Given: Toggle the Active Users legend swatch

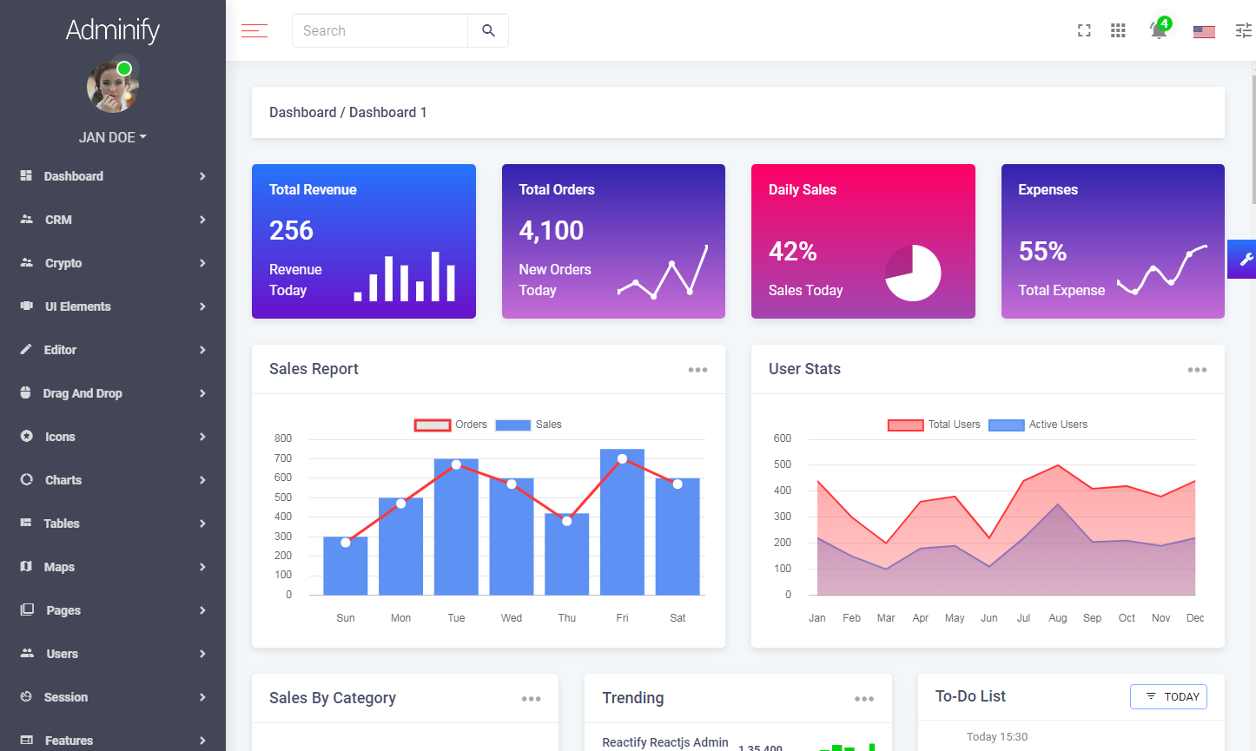Looking at the screenshot, I should tap(1006, 425).
